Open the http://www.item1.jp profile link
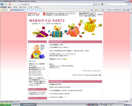Screen dimensions: 132x106 point(36,75)
